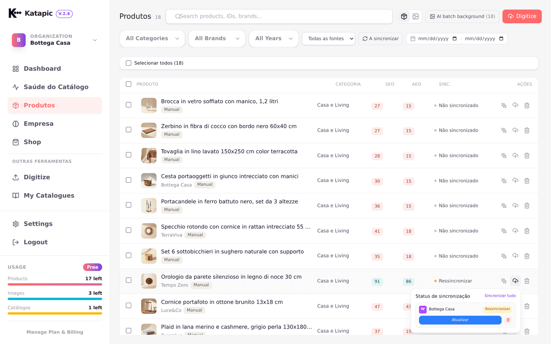Open Saúde do Catálogo page
This screenshot has width=551, height=344.
[55, 87]
